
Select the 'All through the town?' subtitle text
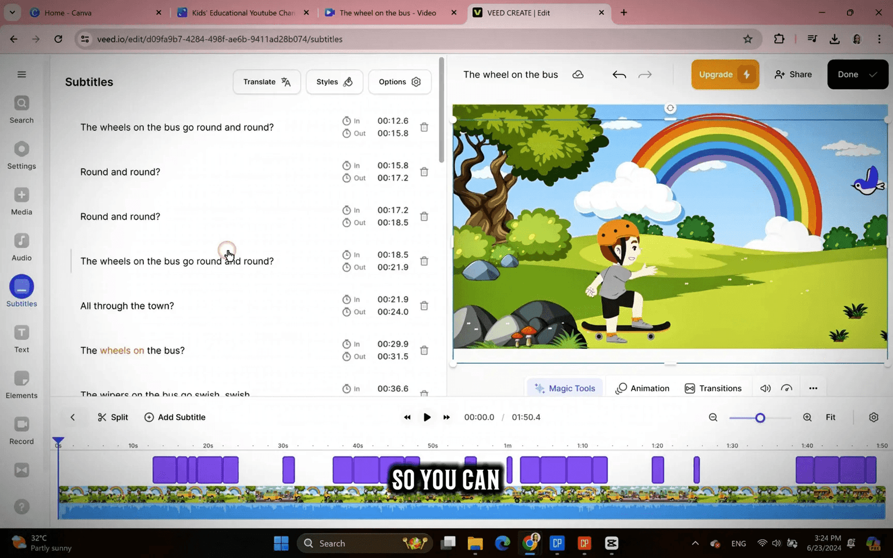pyautogui.click(x=127, y=306)
